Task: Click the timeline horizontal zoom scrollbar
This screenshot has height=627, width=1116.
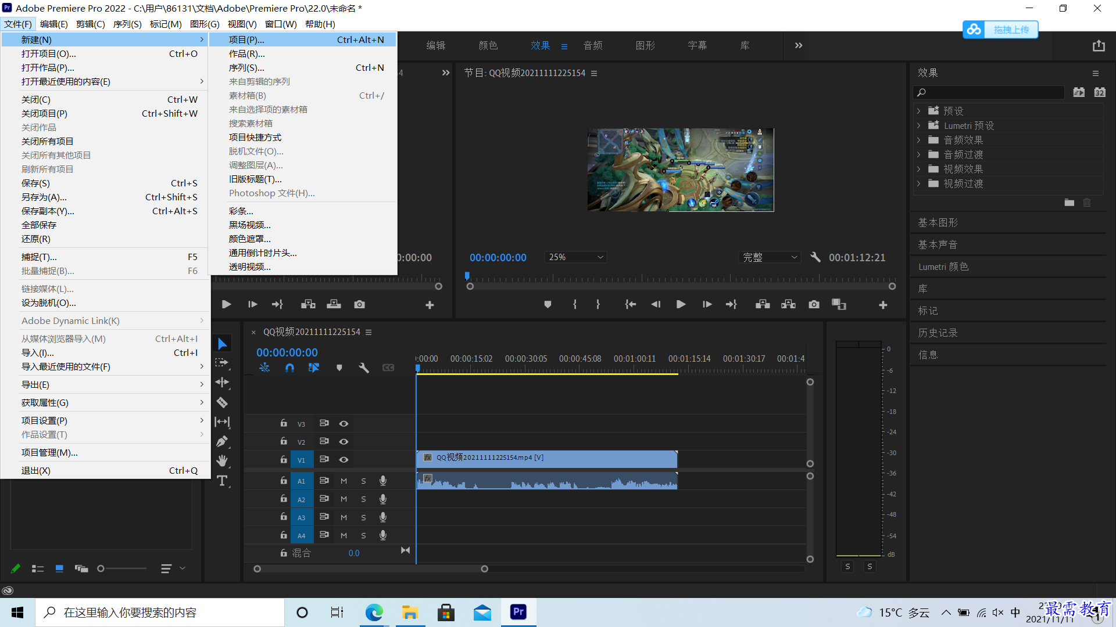Action: coord(371,569)
